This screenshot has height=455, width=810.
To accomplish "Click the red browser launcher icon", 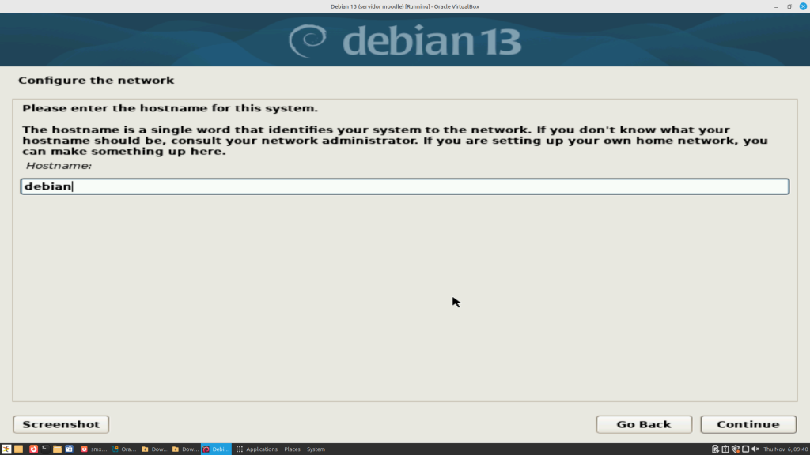I will click(x=33, y=449).
